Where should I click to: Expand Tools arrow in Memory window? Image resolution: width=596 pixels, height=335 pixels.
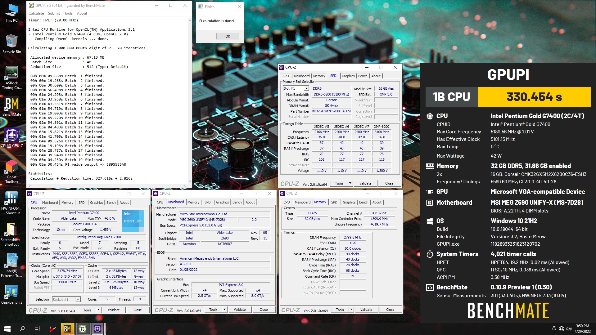pos(351,310)
